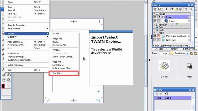Click the show-menu icon in History panel

(166, 94)
